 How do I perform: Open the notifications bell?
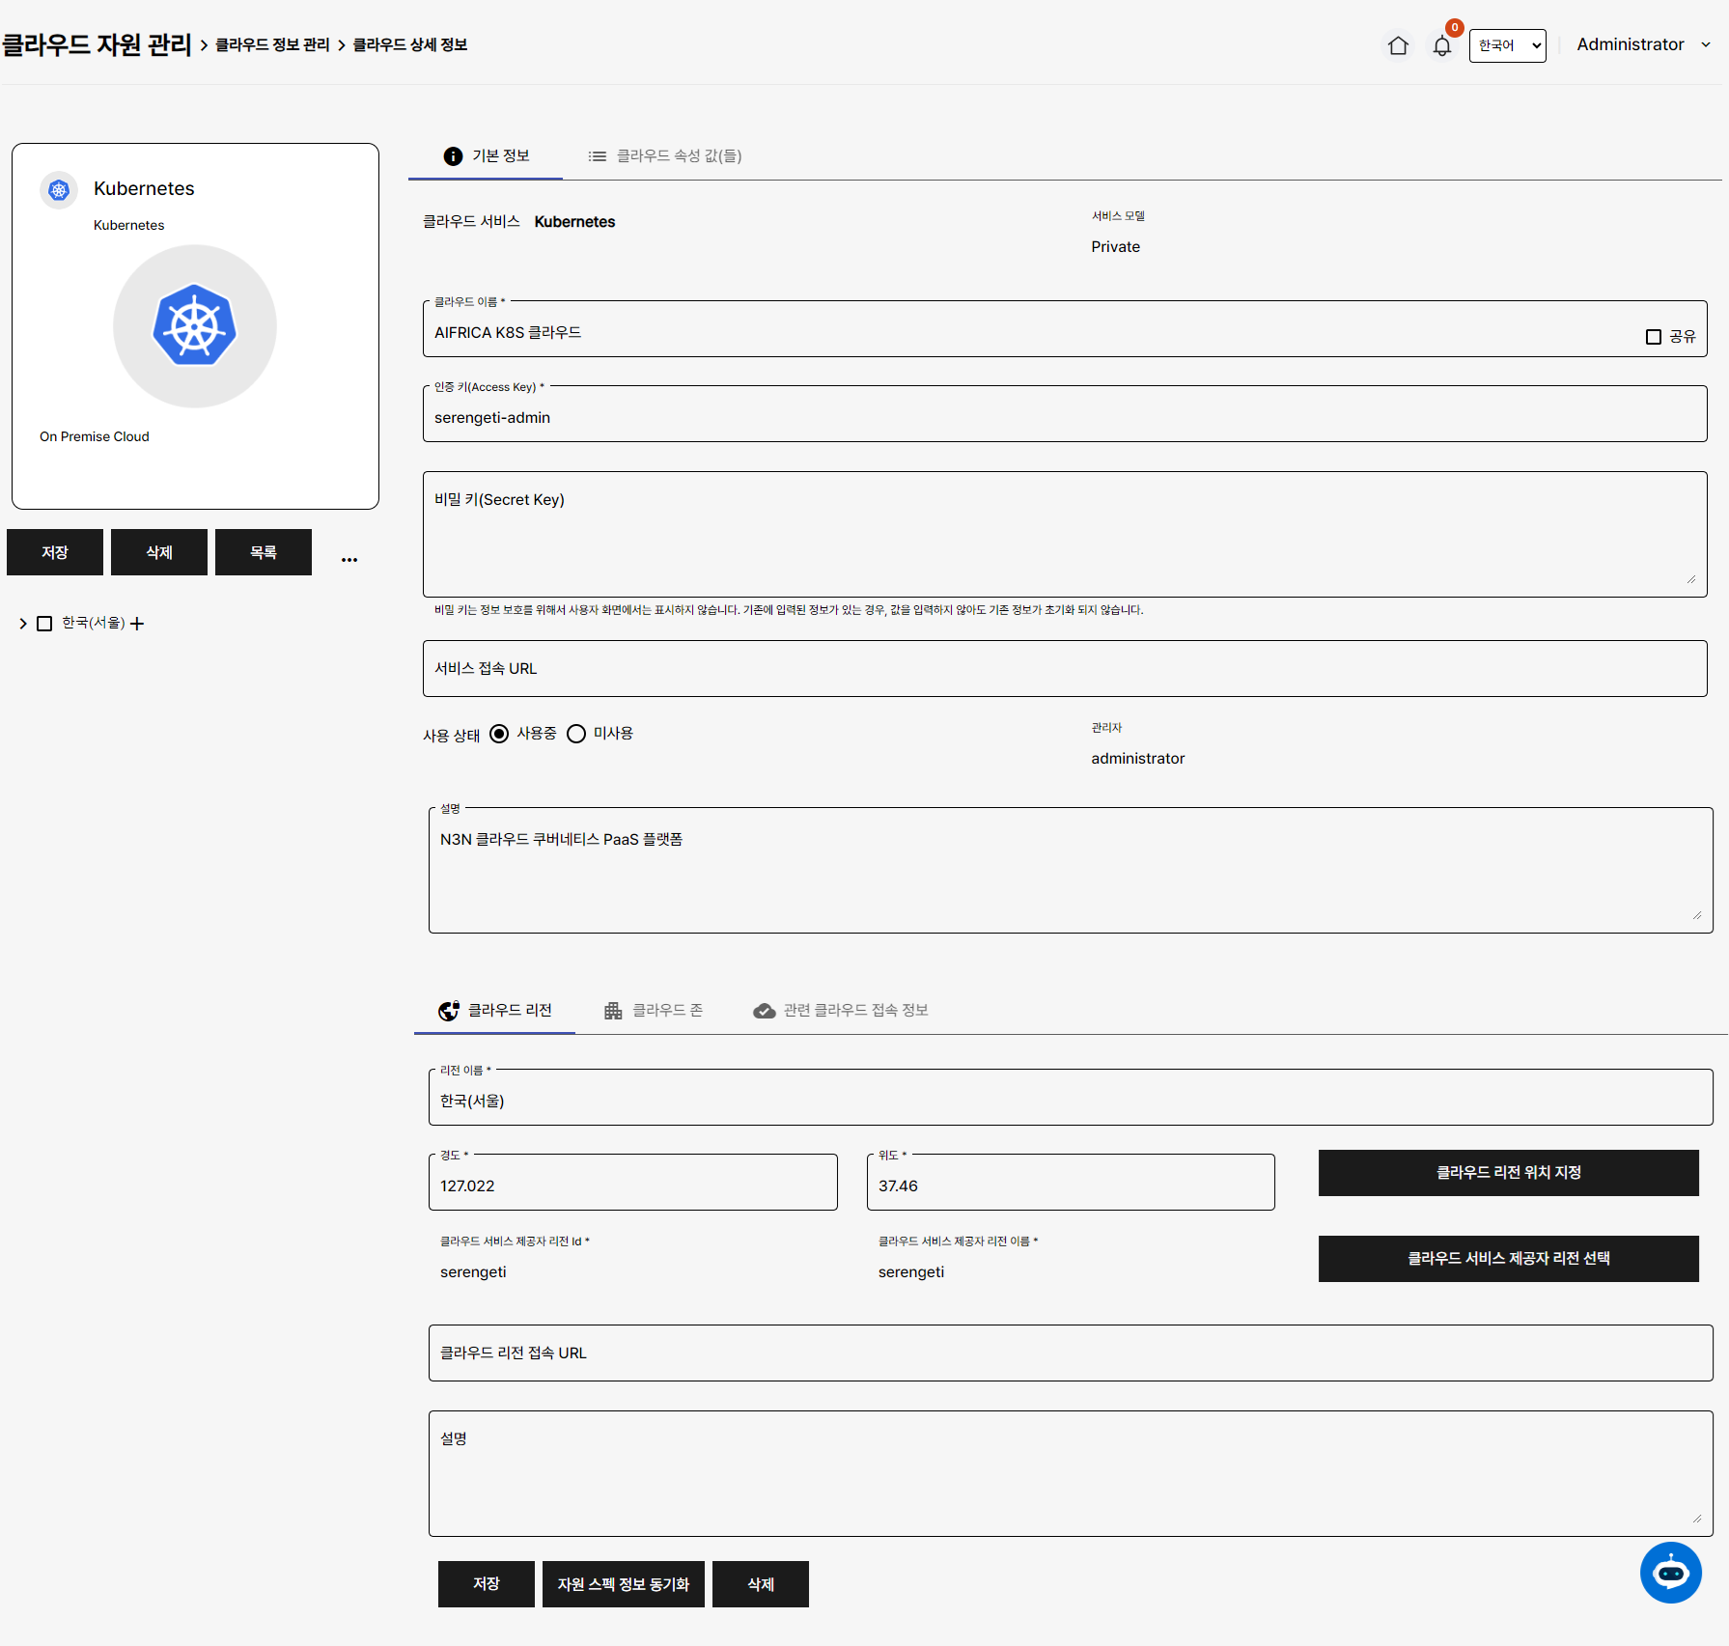1441,45
